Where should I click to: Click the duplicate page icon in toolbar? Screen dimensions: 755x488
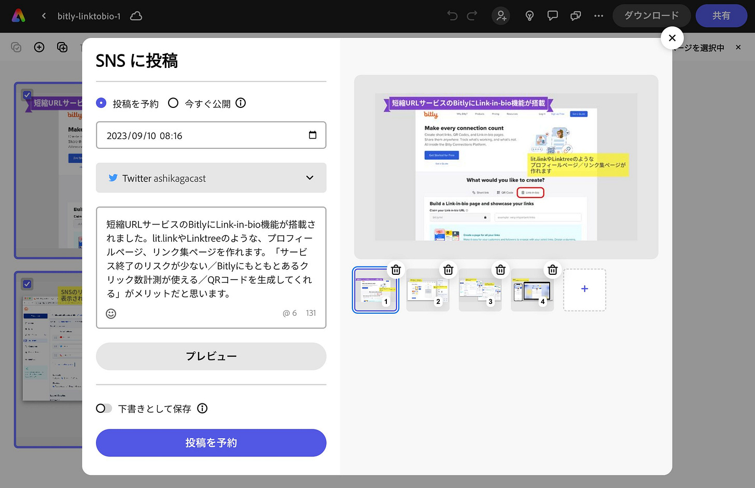62,47
